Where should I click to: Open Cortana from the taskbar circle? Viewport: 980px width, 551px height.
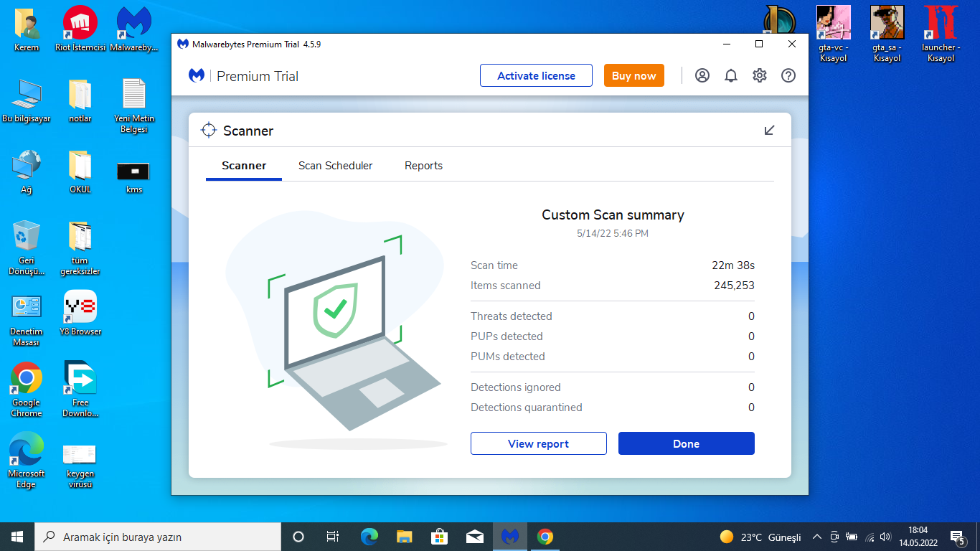tap(298, 537)
